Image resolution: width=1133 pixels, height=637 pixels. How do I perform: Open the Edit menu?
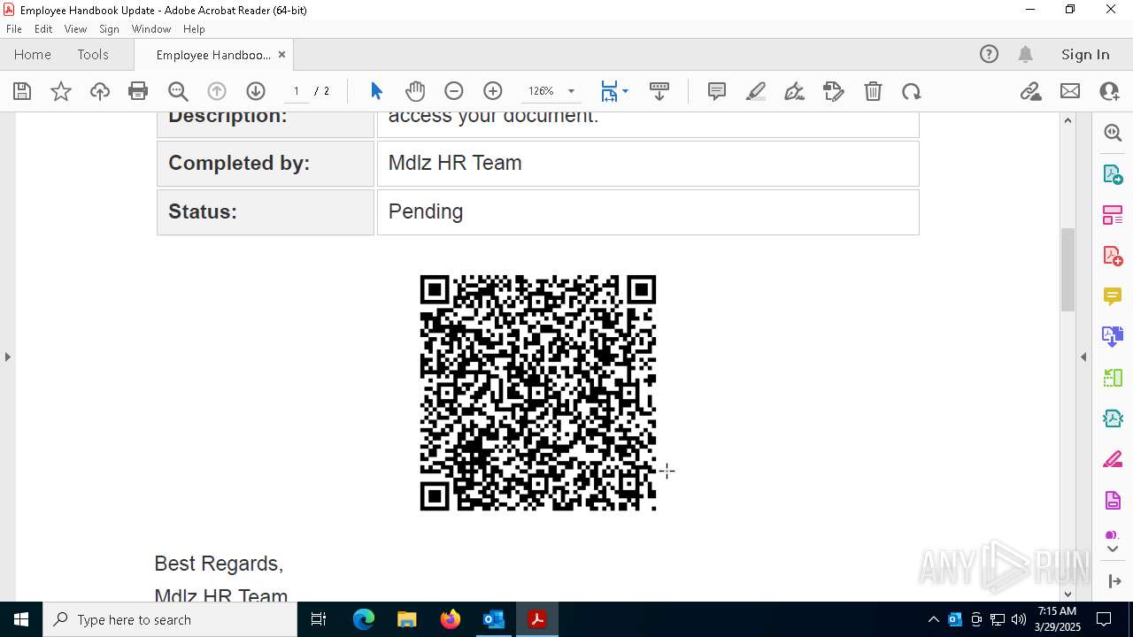pyautogui.click(x=43, y=28)
